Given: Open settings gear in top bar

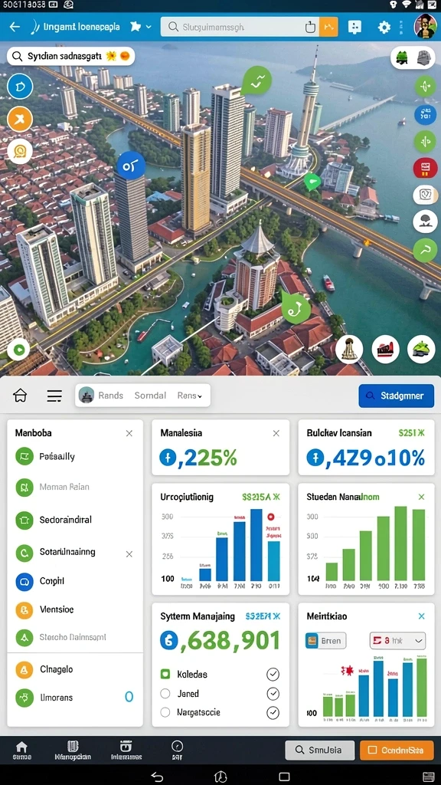Looking at the screenshot, I should click(x=384, y=27).
